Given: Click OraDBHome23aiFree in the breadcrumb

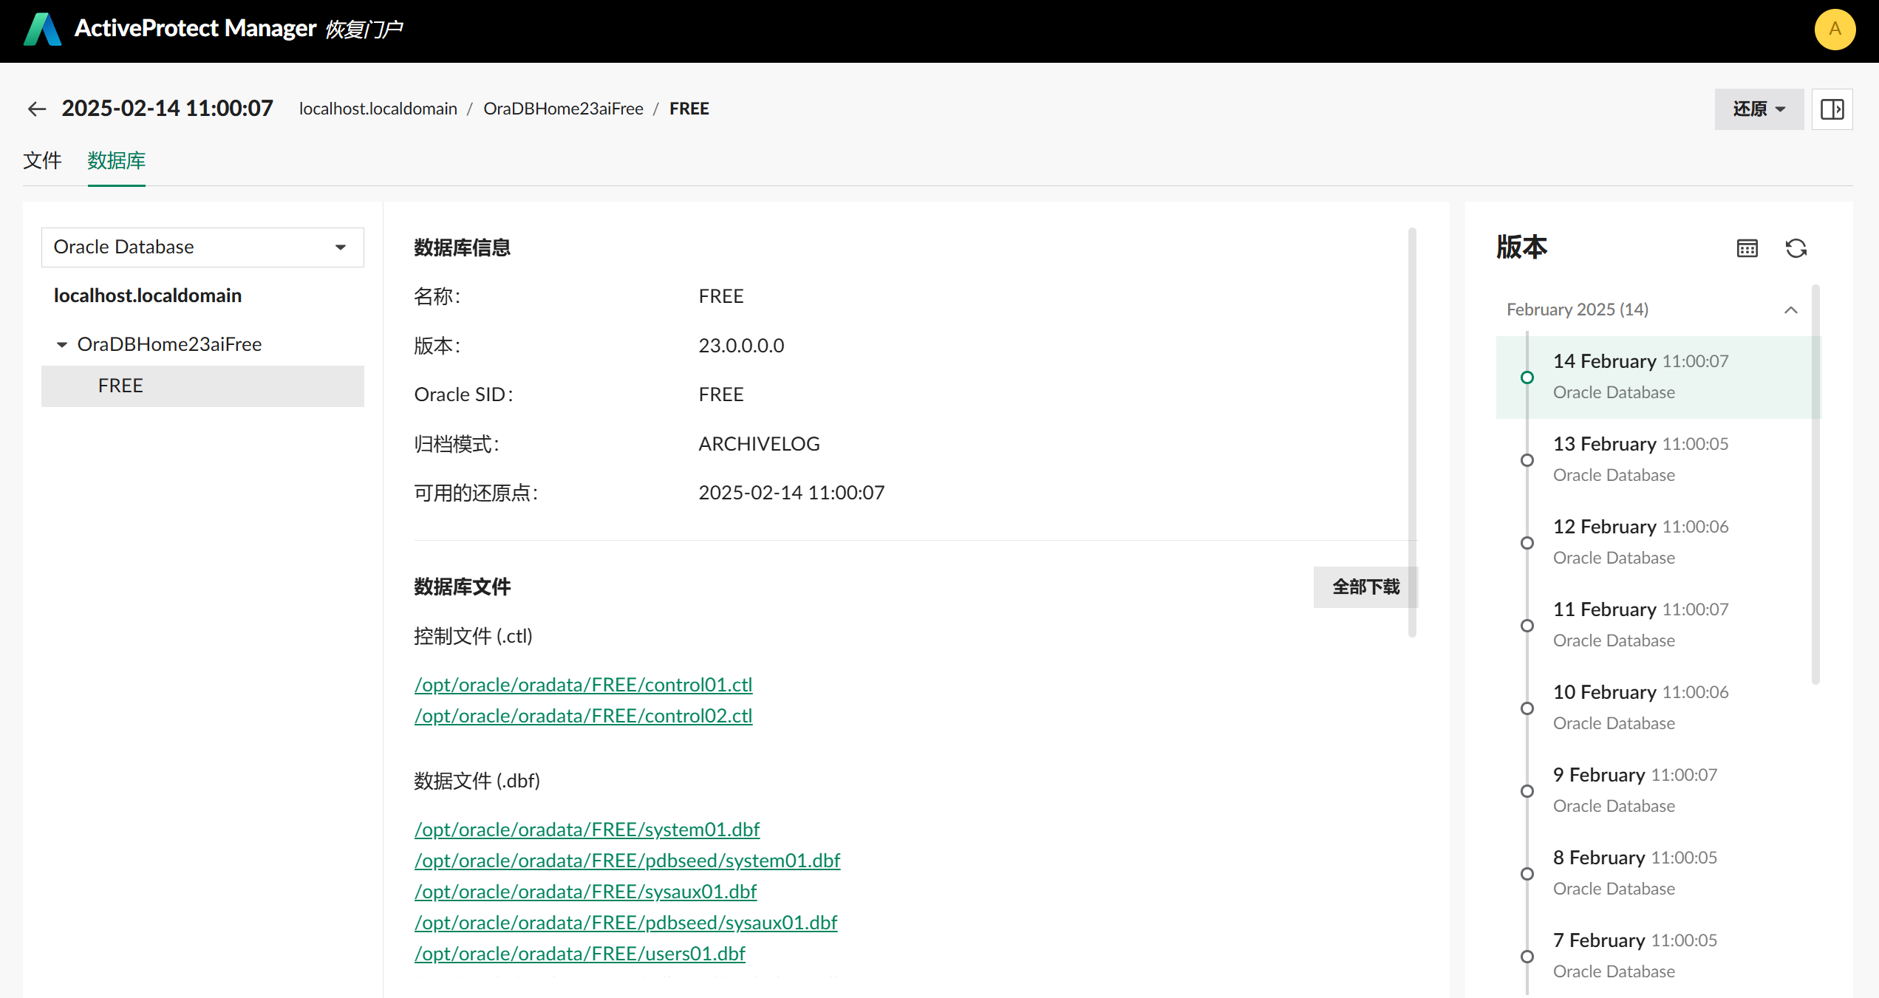Looking at the screenshot, I should [564, 109].
